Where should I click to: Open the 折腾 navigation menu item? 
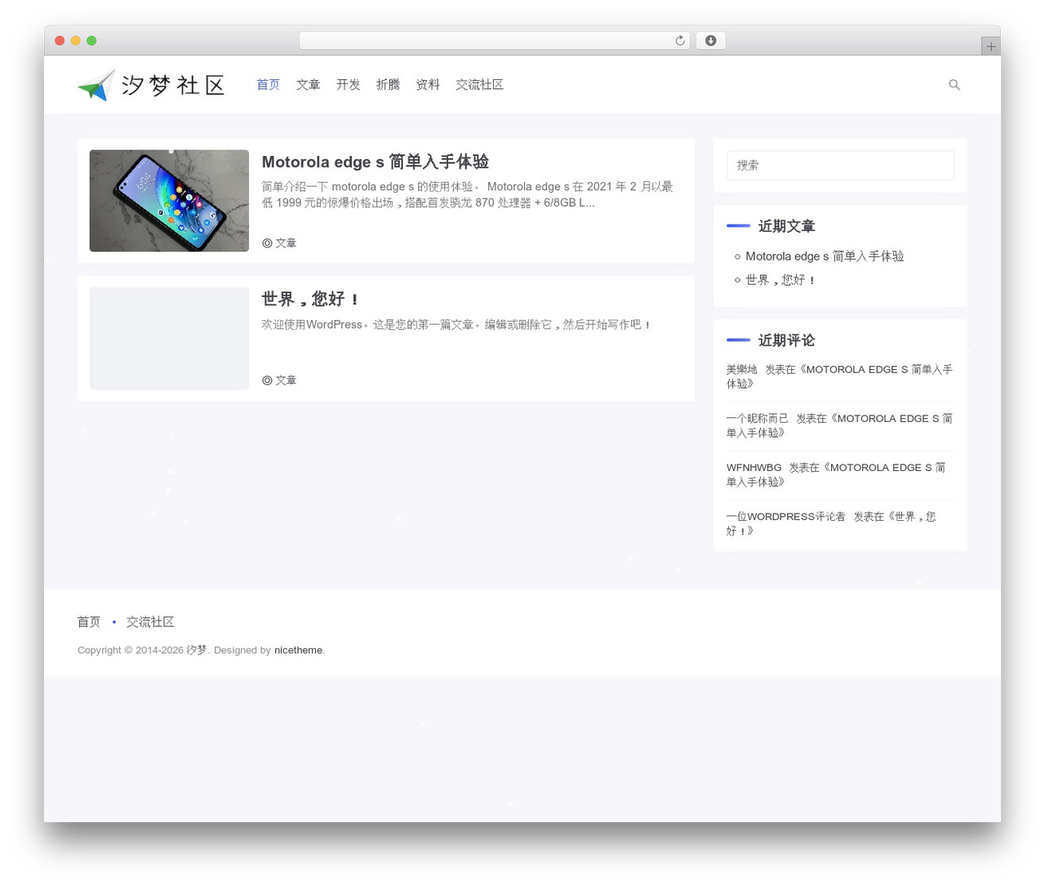pos(389,85)
